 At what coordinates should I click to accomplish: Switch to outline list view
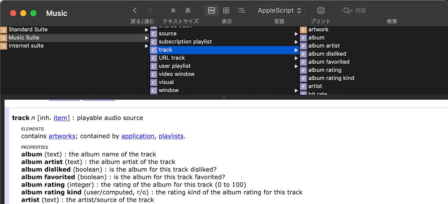[241, 10]
